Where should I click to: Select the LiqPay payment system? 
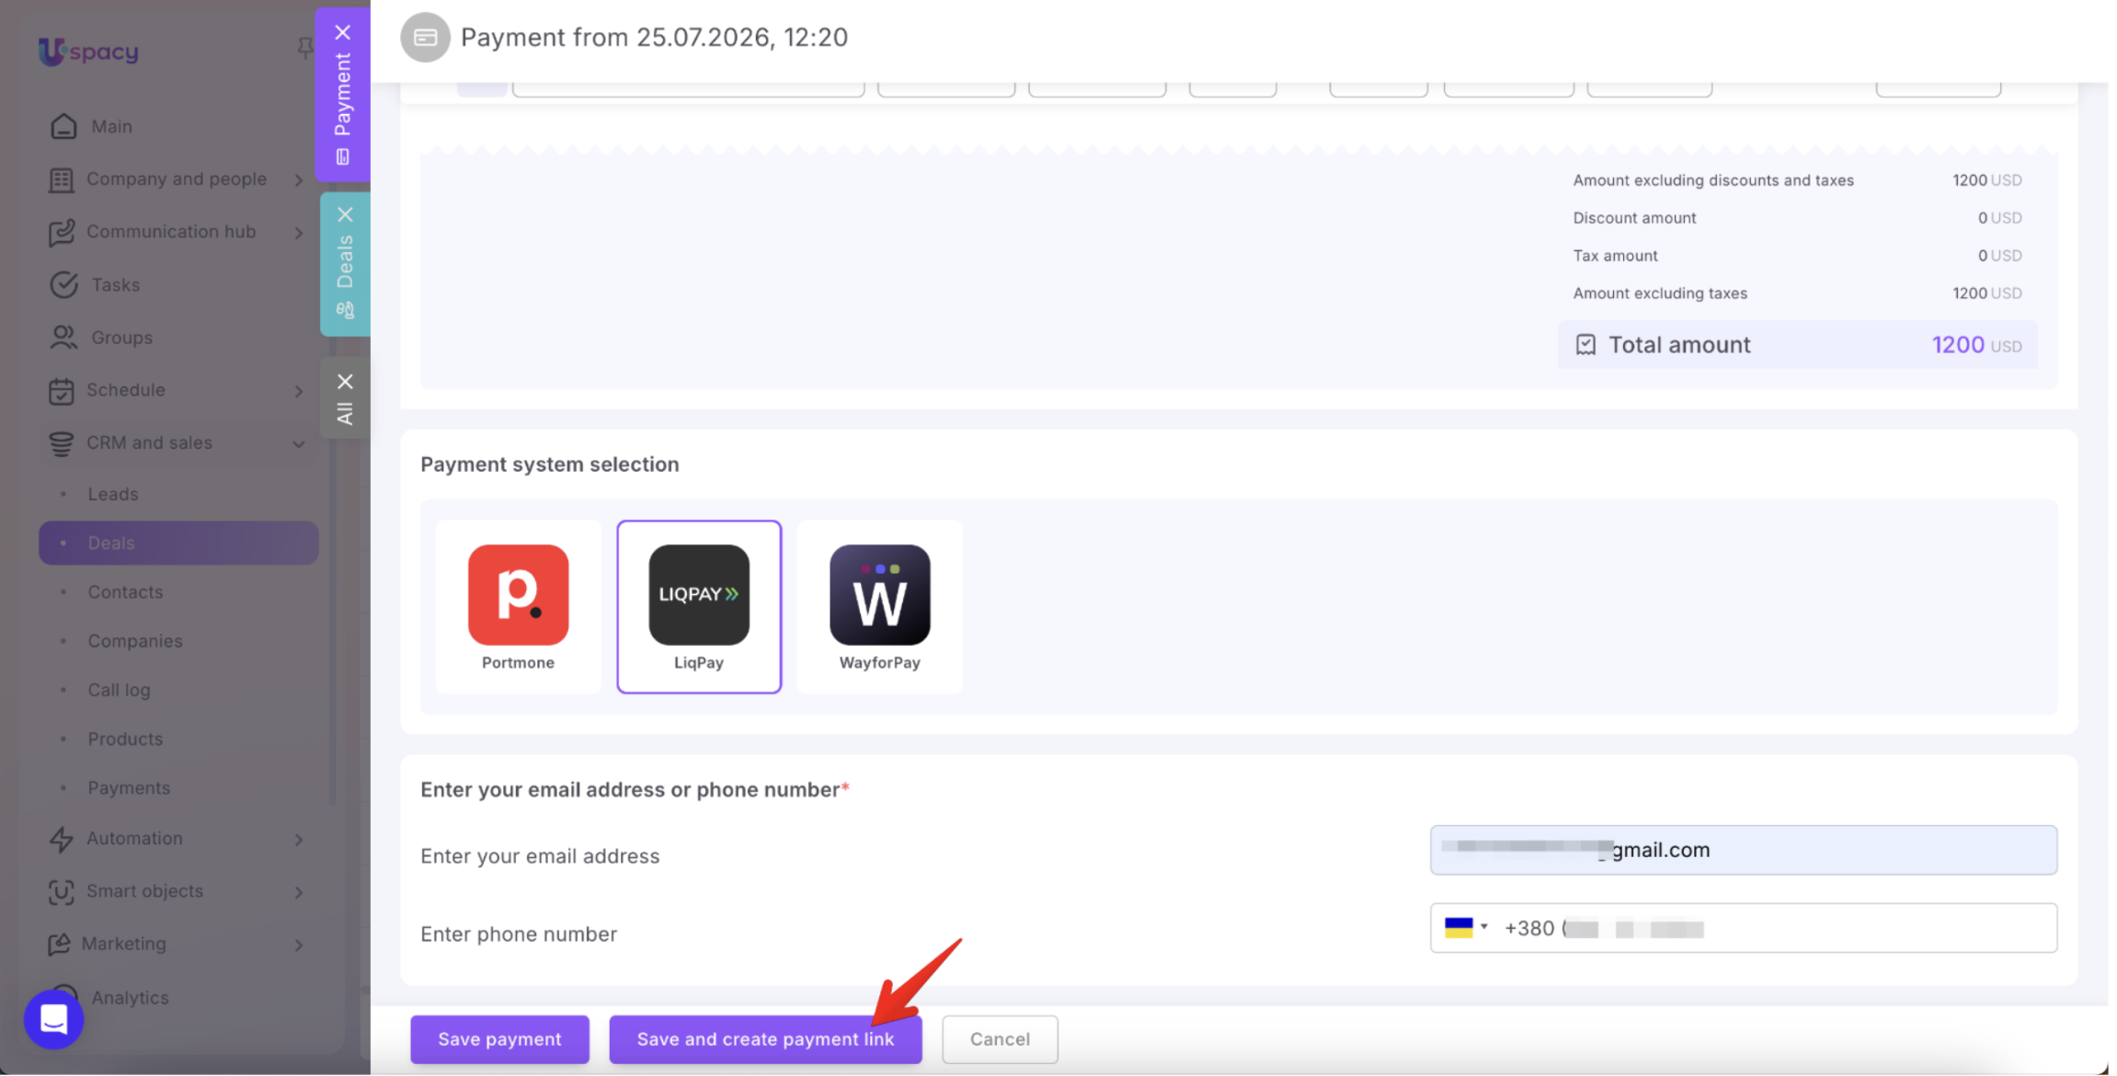(699, 607)
